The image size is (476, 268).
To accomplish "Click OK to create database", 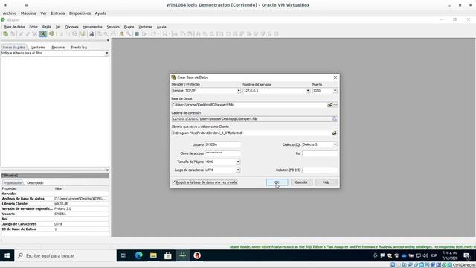I will (277, 182).
